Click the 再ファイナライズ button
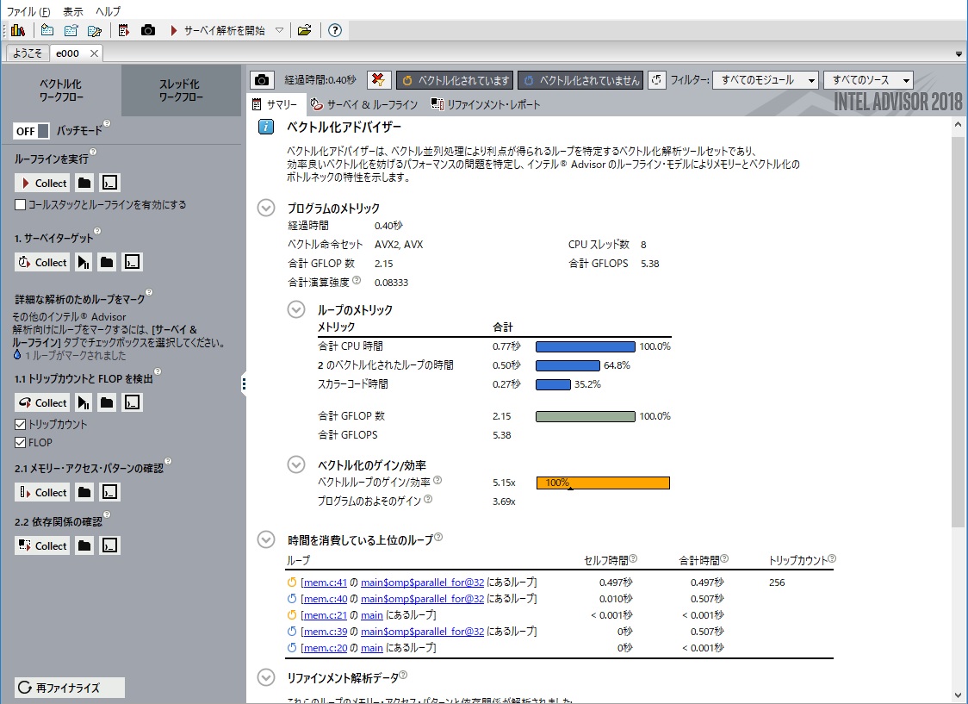 click(x=70, y=688)
